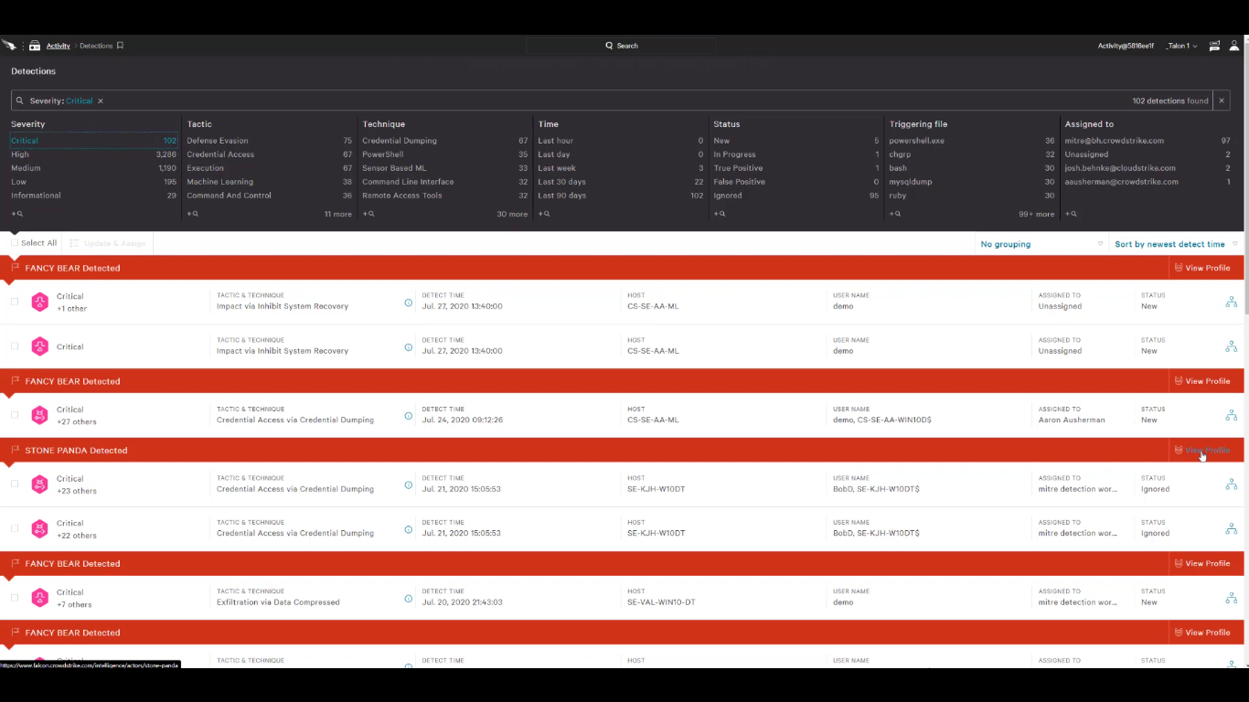Click critical severity hexagon of +27 others row
The height and width of the screenshot is (702, 1249).
coord(39,416)
